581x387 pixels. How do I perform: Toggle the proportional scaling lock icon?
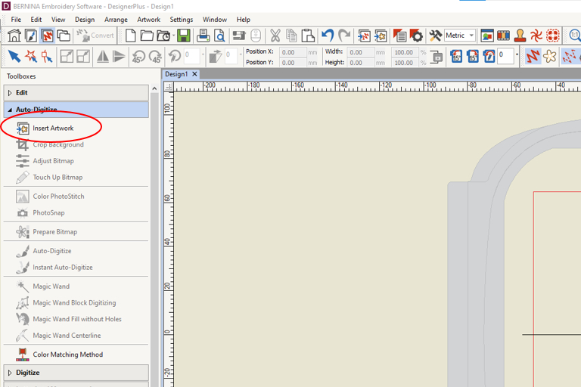[437, 57]
